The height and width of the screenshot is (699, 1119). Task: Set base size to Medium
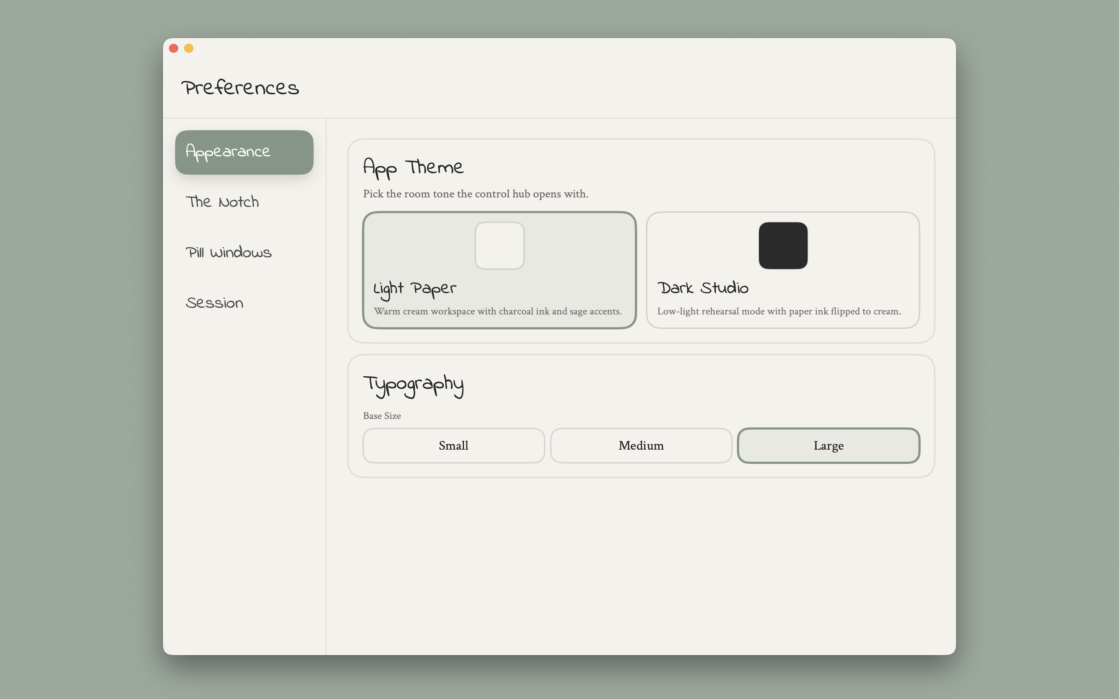coord(641,446)
